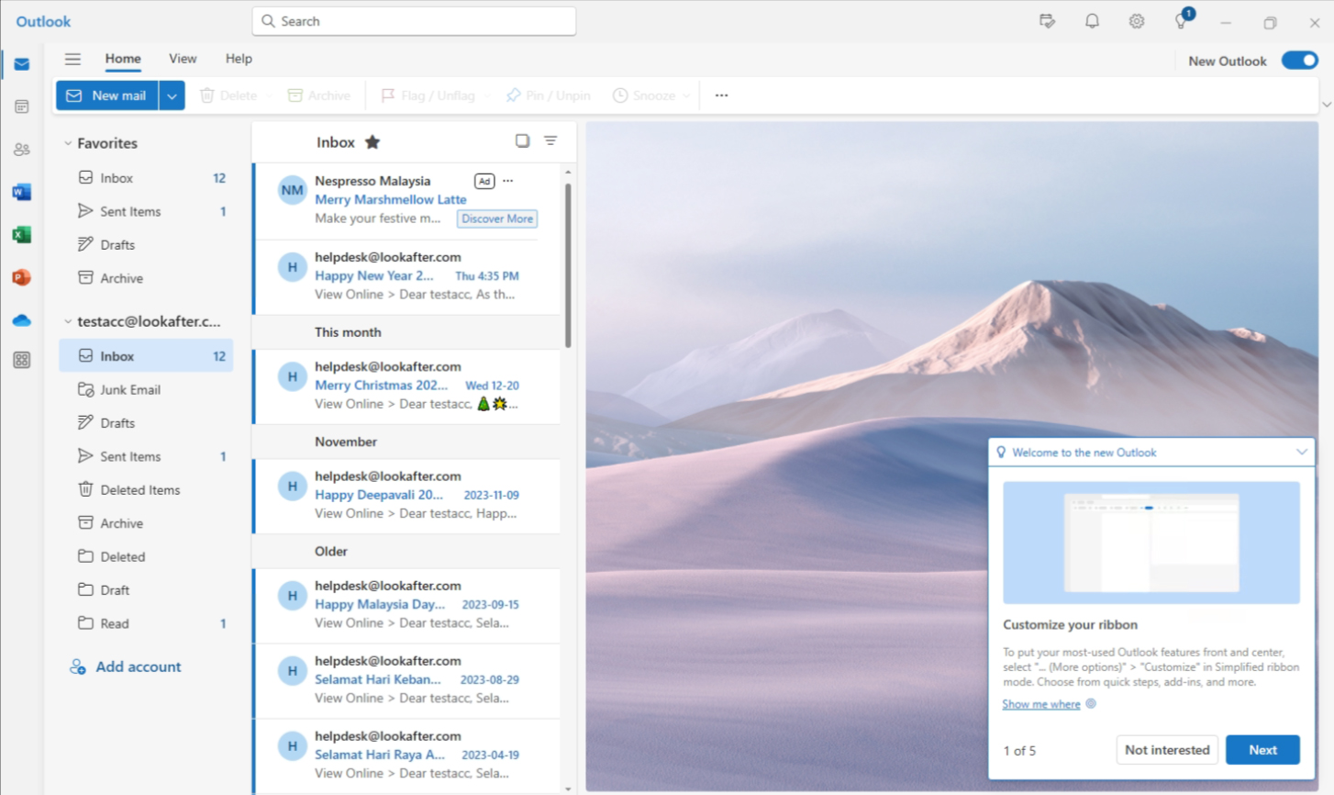Open the Help tab
Viewport: 1334px width, 795px height.
[x=239, y=59]
